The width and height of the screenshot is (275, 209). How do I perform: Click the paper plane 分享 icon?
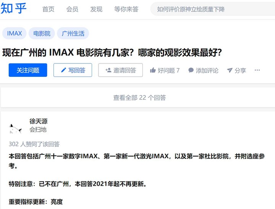(x=230, y=70)
